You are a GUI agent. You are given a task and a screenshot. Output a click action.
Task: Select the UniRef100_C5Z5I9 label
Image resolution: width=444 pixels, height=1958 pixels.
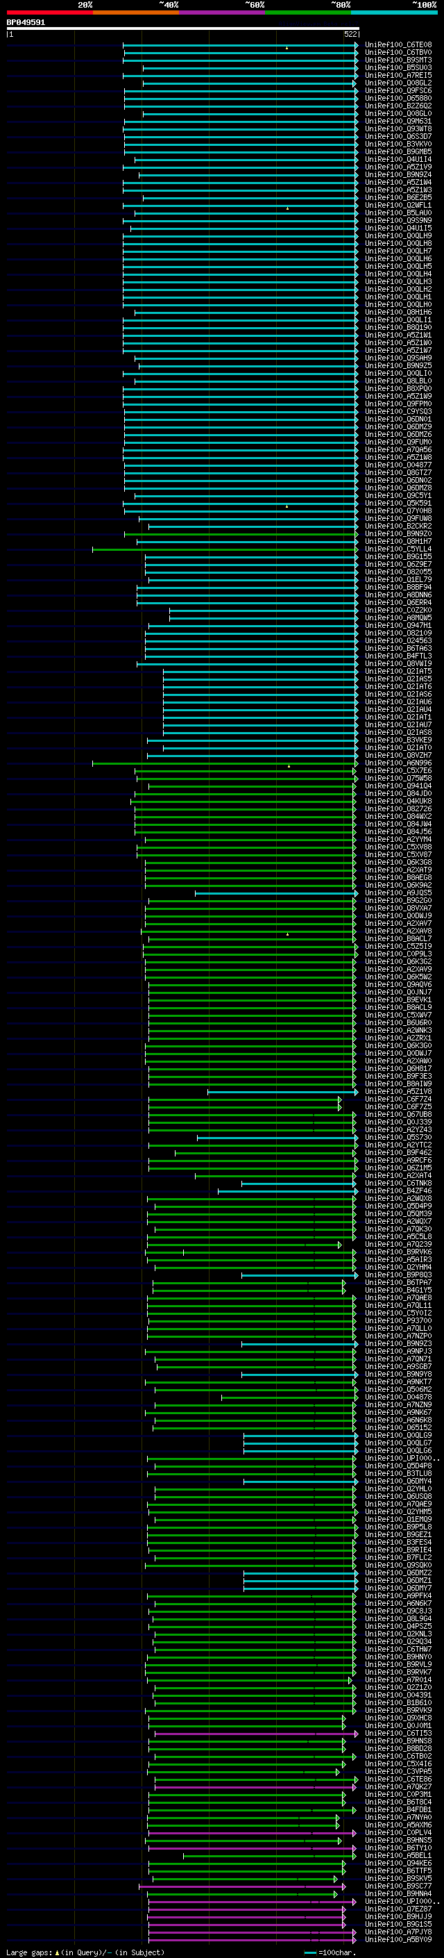[398, 946]
